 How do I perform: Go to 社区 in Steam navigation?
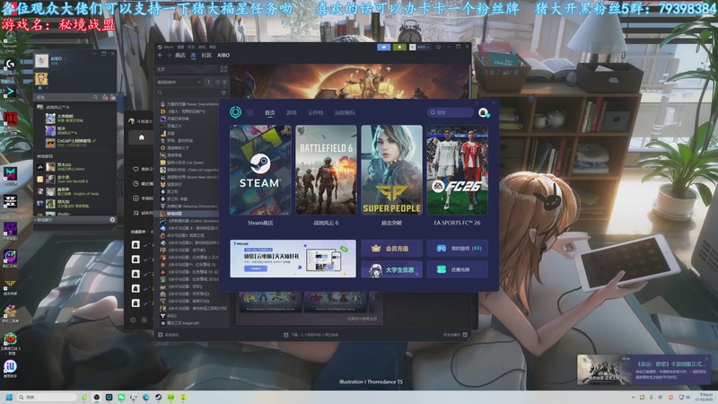206,56
